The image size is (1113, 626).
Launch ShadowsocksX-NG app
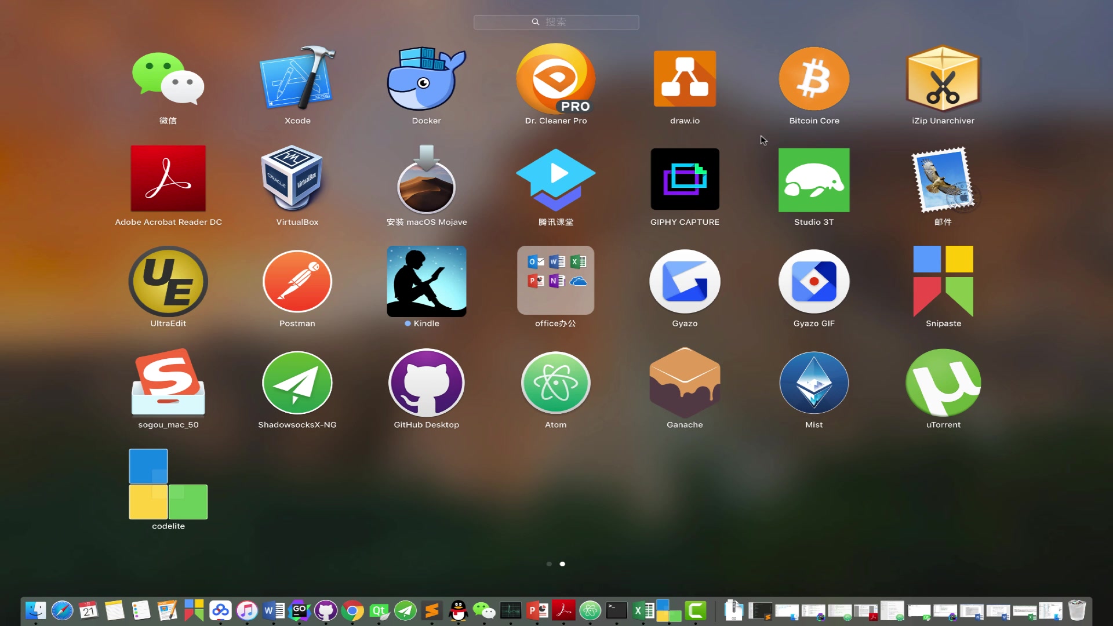297,383
